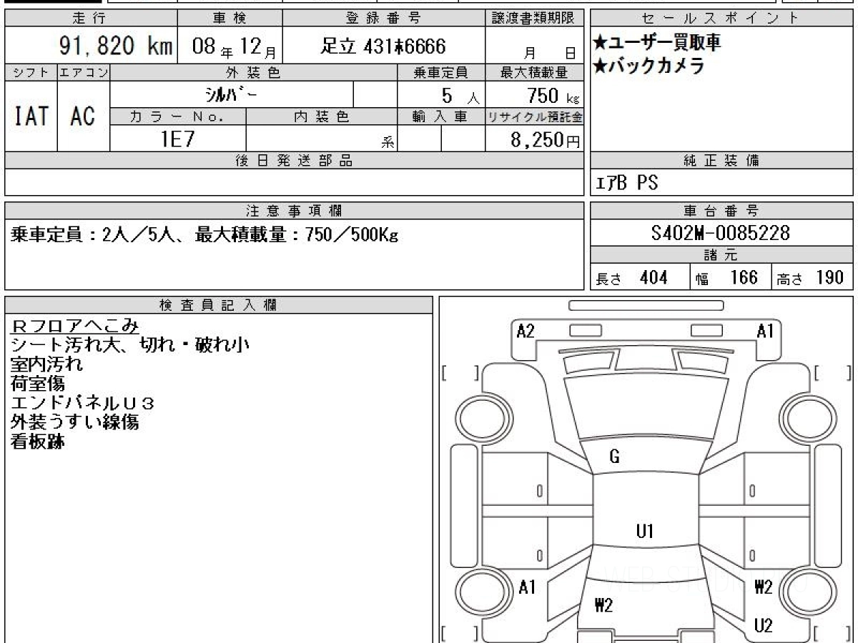Select inspector note Rフロアへこみ
Screen dimensions: 858x643
(75, 326)
